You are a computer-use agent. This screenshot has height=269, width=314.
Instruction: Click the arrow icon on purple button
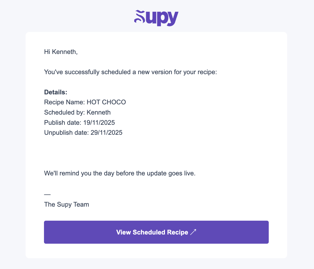[x=193, y=232]
